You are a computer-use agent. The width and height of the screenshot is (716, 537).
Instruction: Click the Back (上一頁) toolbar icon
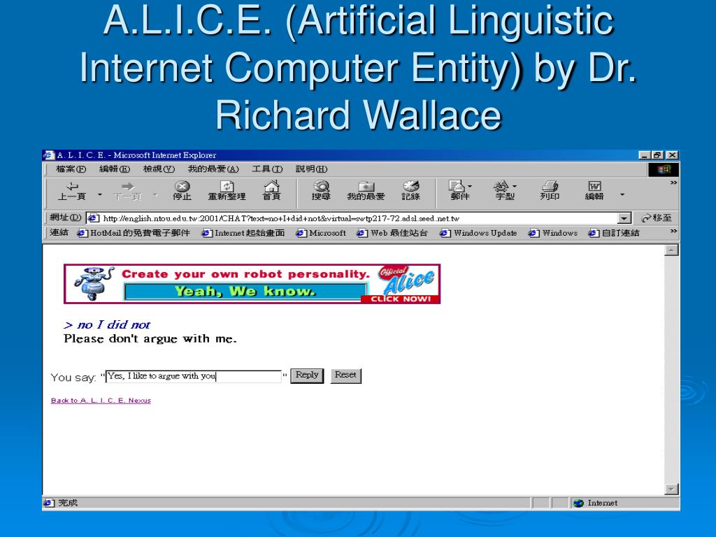(x=72, y=191)
